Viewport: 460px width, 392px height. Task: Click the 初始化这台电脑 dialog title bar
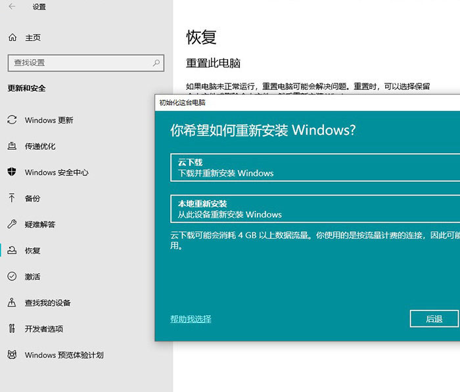307,102
